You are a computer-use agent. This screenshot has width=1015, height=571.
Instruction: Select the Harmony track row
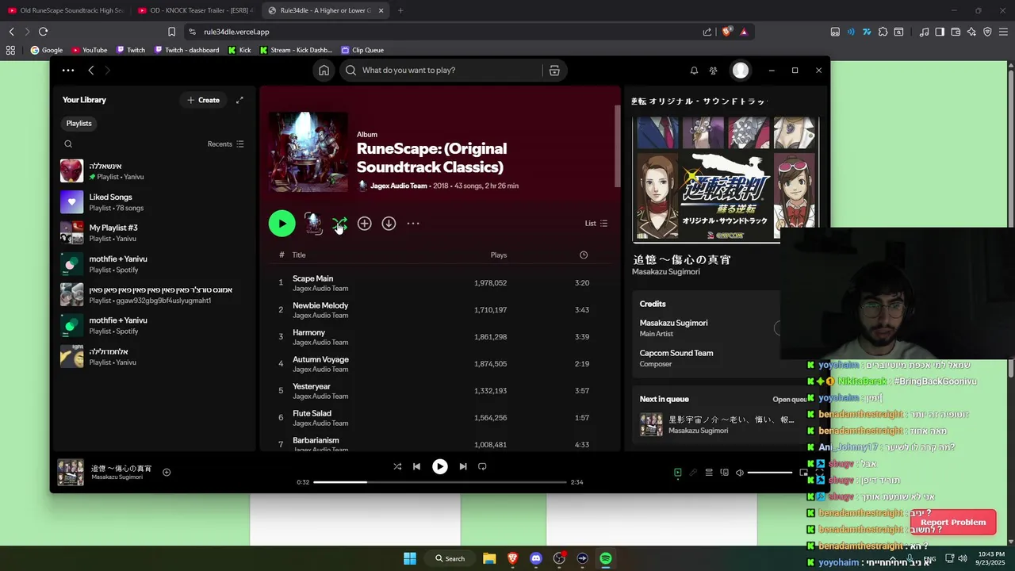pyautogui.click(x=440, y=337)
